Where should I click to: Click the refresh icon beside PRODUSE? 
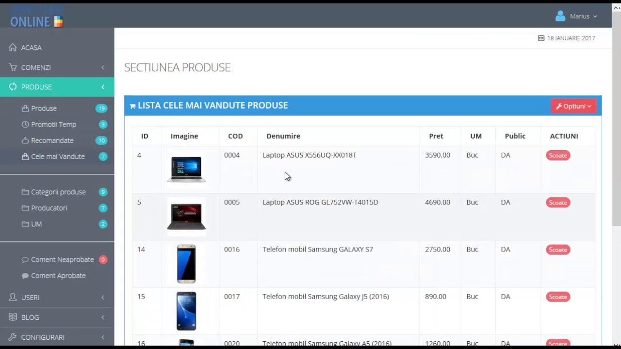(13, 87)
